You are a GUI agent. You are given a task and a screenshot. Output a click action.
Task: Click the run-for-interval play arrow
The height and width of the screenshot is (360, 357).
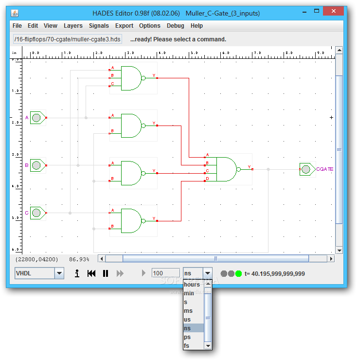point(143,273)
